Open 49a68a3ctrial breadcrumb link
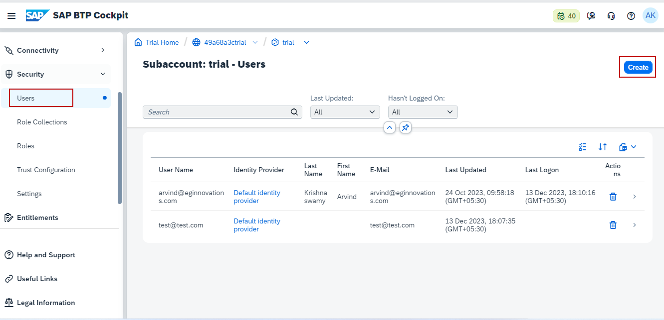Screen dimensions: 664x320 225,42
